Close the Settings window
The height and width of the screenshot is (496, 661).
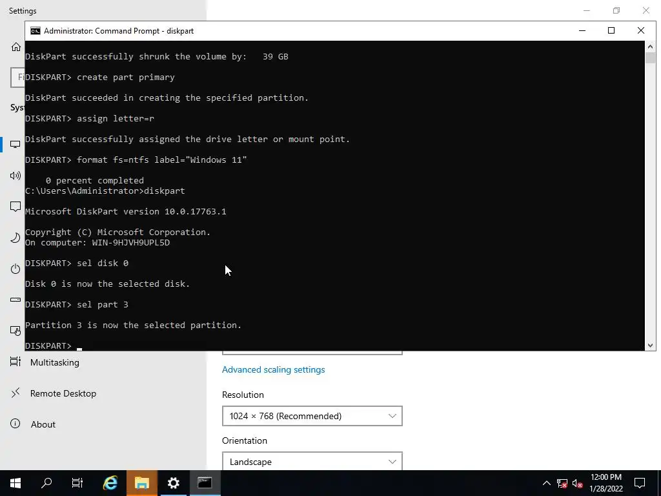646,10
